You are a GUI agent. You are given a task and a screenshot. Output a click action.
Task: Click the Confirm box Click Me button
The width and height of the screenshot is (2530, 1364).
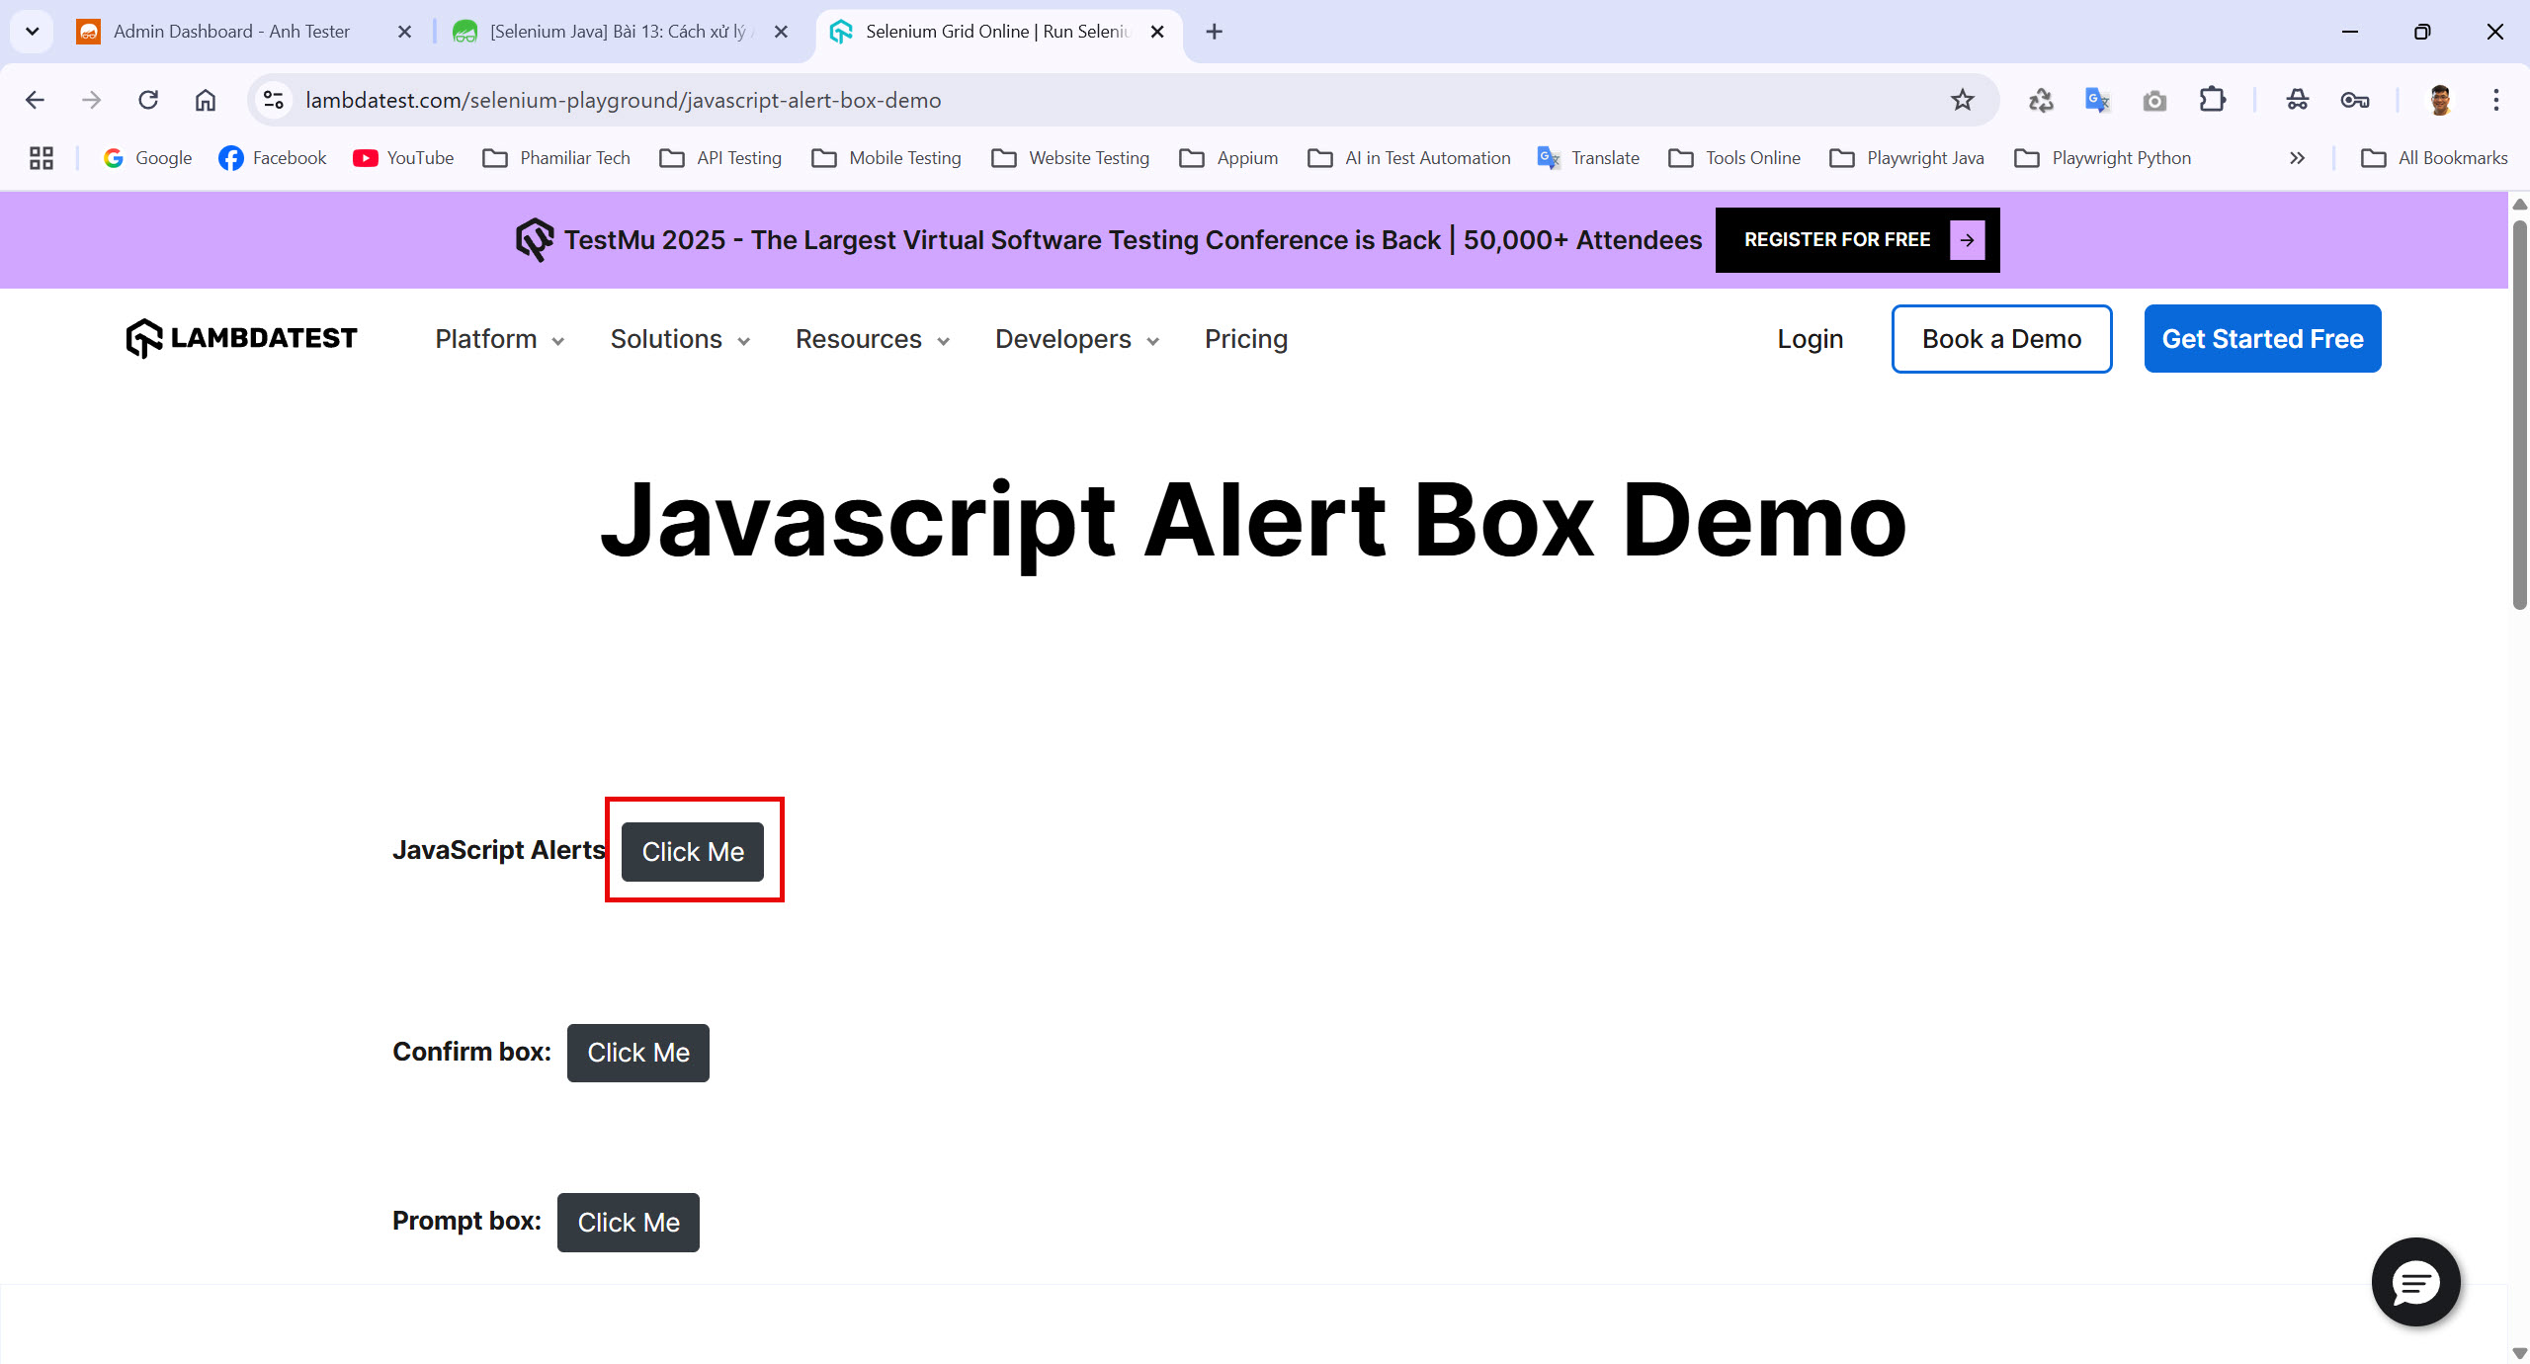click(x=638, y=1053)
